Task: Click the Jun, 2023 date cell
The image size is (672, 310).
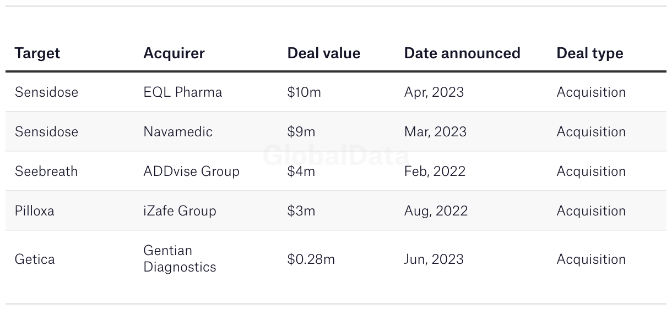Action: 433,259
